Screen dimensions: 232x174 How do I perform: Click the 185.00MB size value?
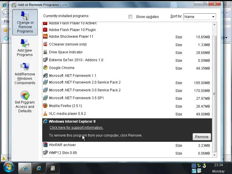click(x=202, y=83)
